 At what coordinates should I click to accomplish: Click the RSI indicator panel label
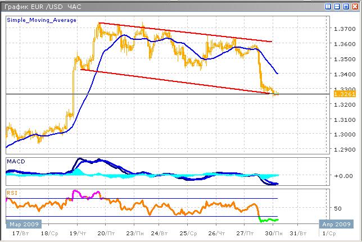click(x=11, y=193)
